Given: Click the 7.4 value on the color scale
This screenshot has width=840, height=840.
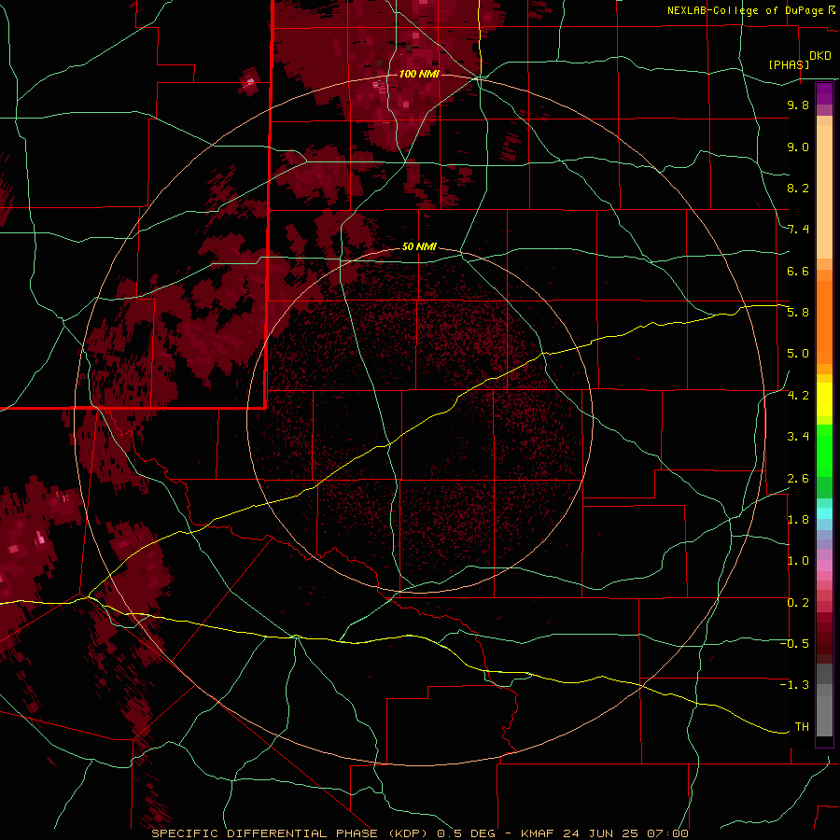Looking at the screenshot, I should click(798, 230).
